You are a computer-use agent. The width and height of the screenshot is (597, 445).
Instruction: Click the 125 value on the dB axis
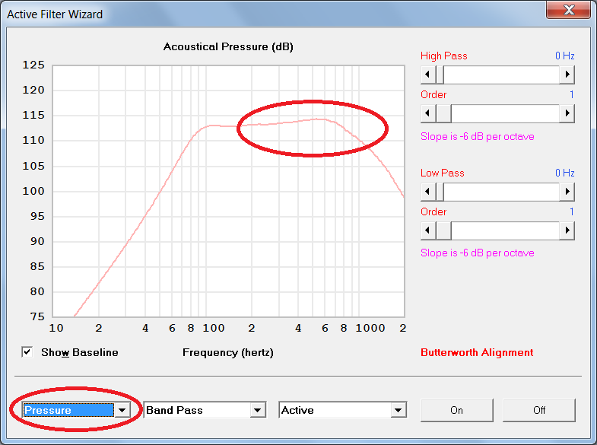pos(33,65)
